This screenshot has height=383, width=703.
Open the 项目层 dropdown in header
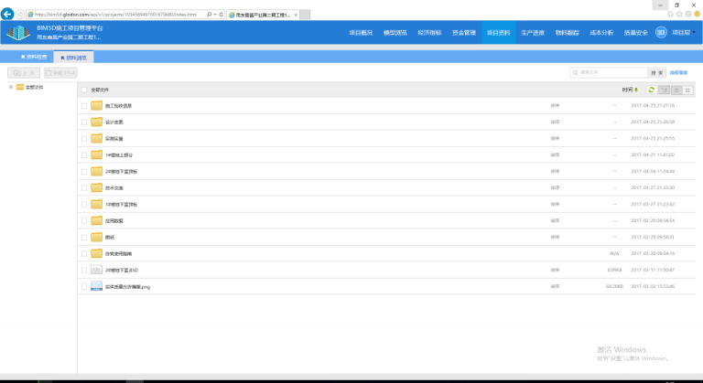pos(683,33)
